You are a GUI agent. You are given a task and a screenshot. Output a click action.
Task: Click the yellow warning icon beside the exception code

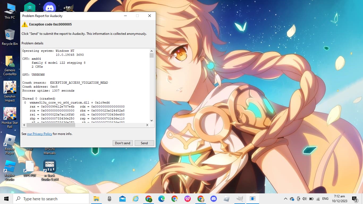click(24, 24)
